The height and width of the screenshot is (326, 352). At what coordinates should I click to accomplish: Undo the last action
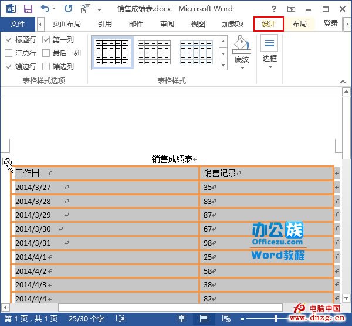click(45, 9)
